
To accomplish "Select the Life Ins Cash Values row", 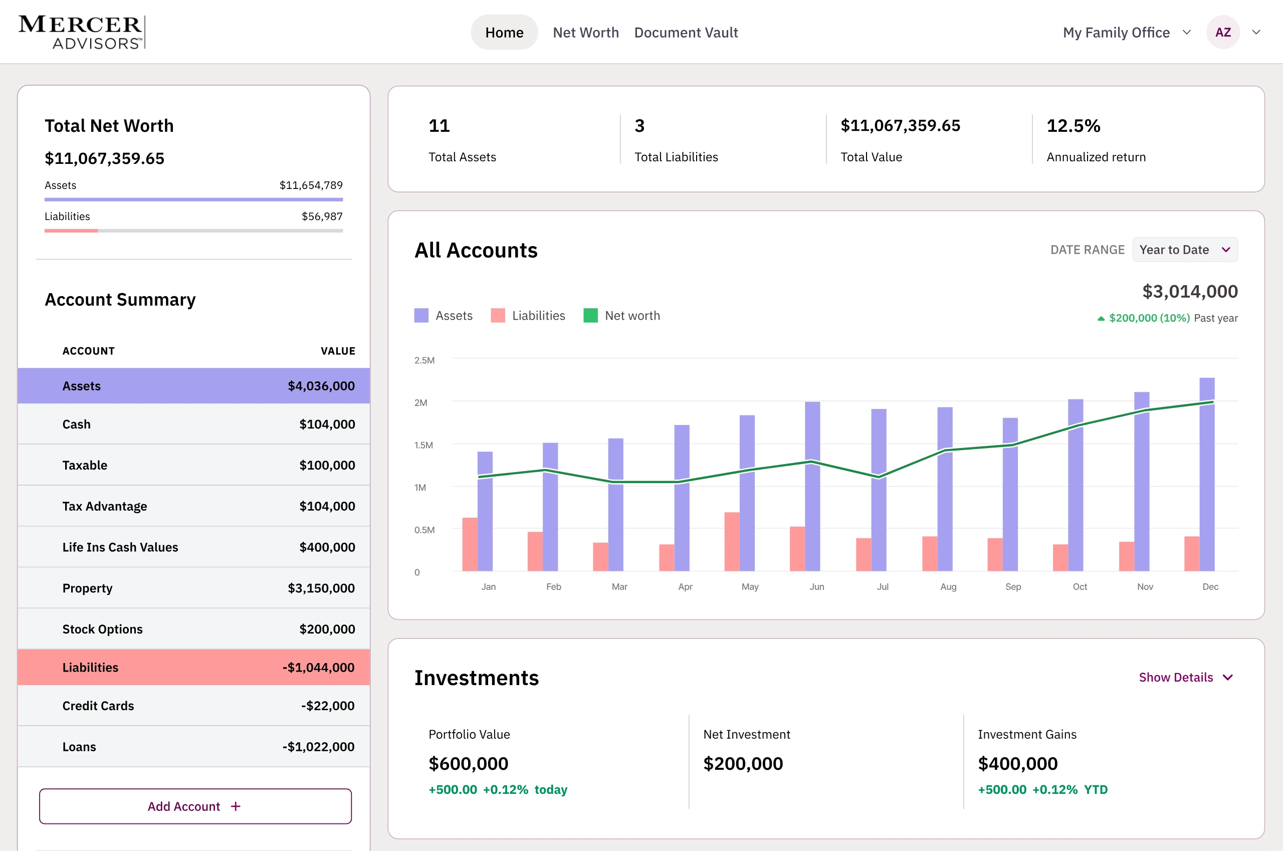I will click(x=194, y=547).
